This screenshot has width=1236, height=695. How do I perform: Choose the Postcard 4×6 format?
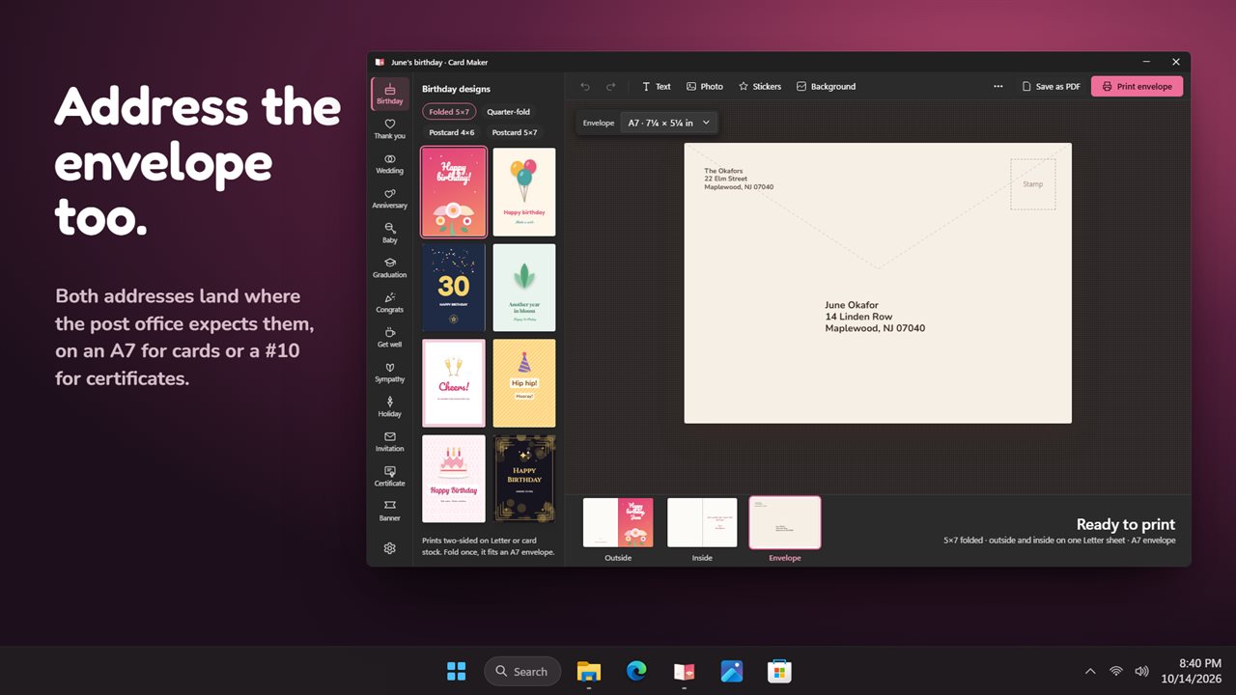[452, 132]
